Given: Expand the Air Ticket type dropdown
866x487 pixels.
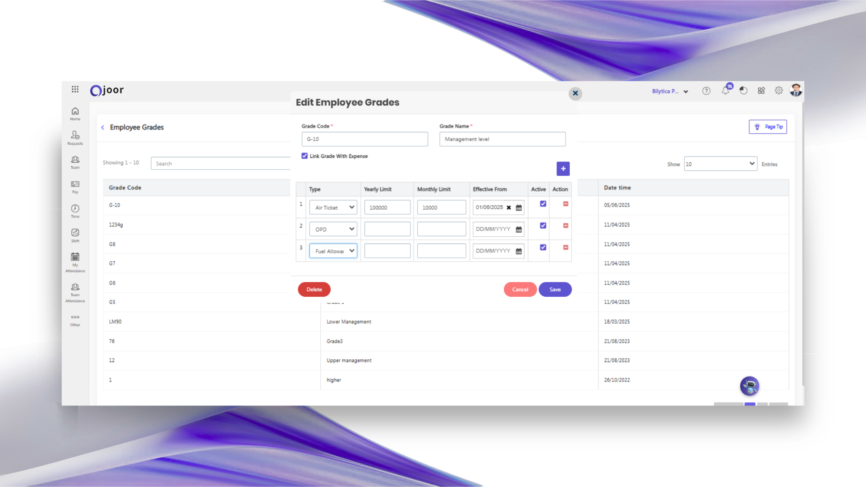Looking at the screenshot, I should 333,207.
